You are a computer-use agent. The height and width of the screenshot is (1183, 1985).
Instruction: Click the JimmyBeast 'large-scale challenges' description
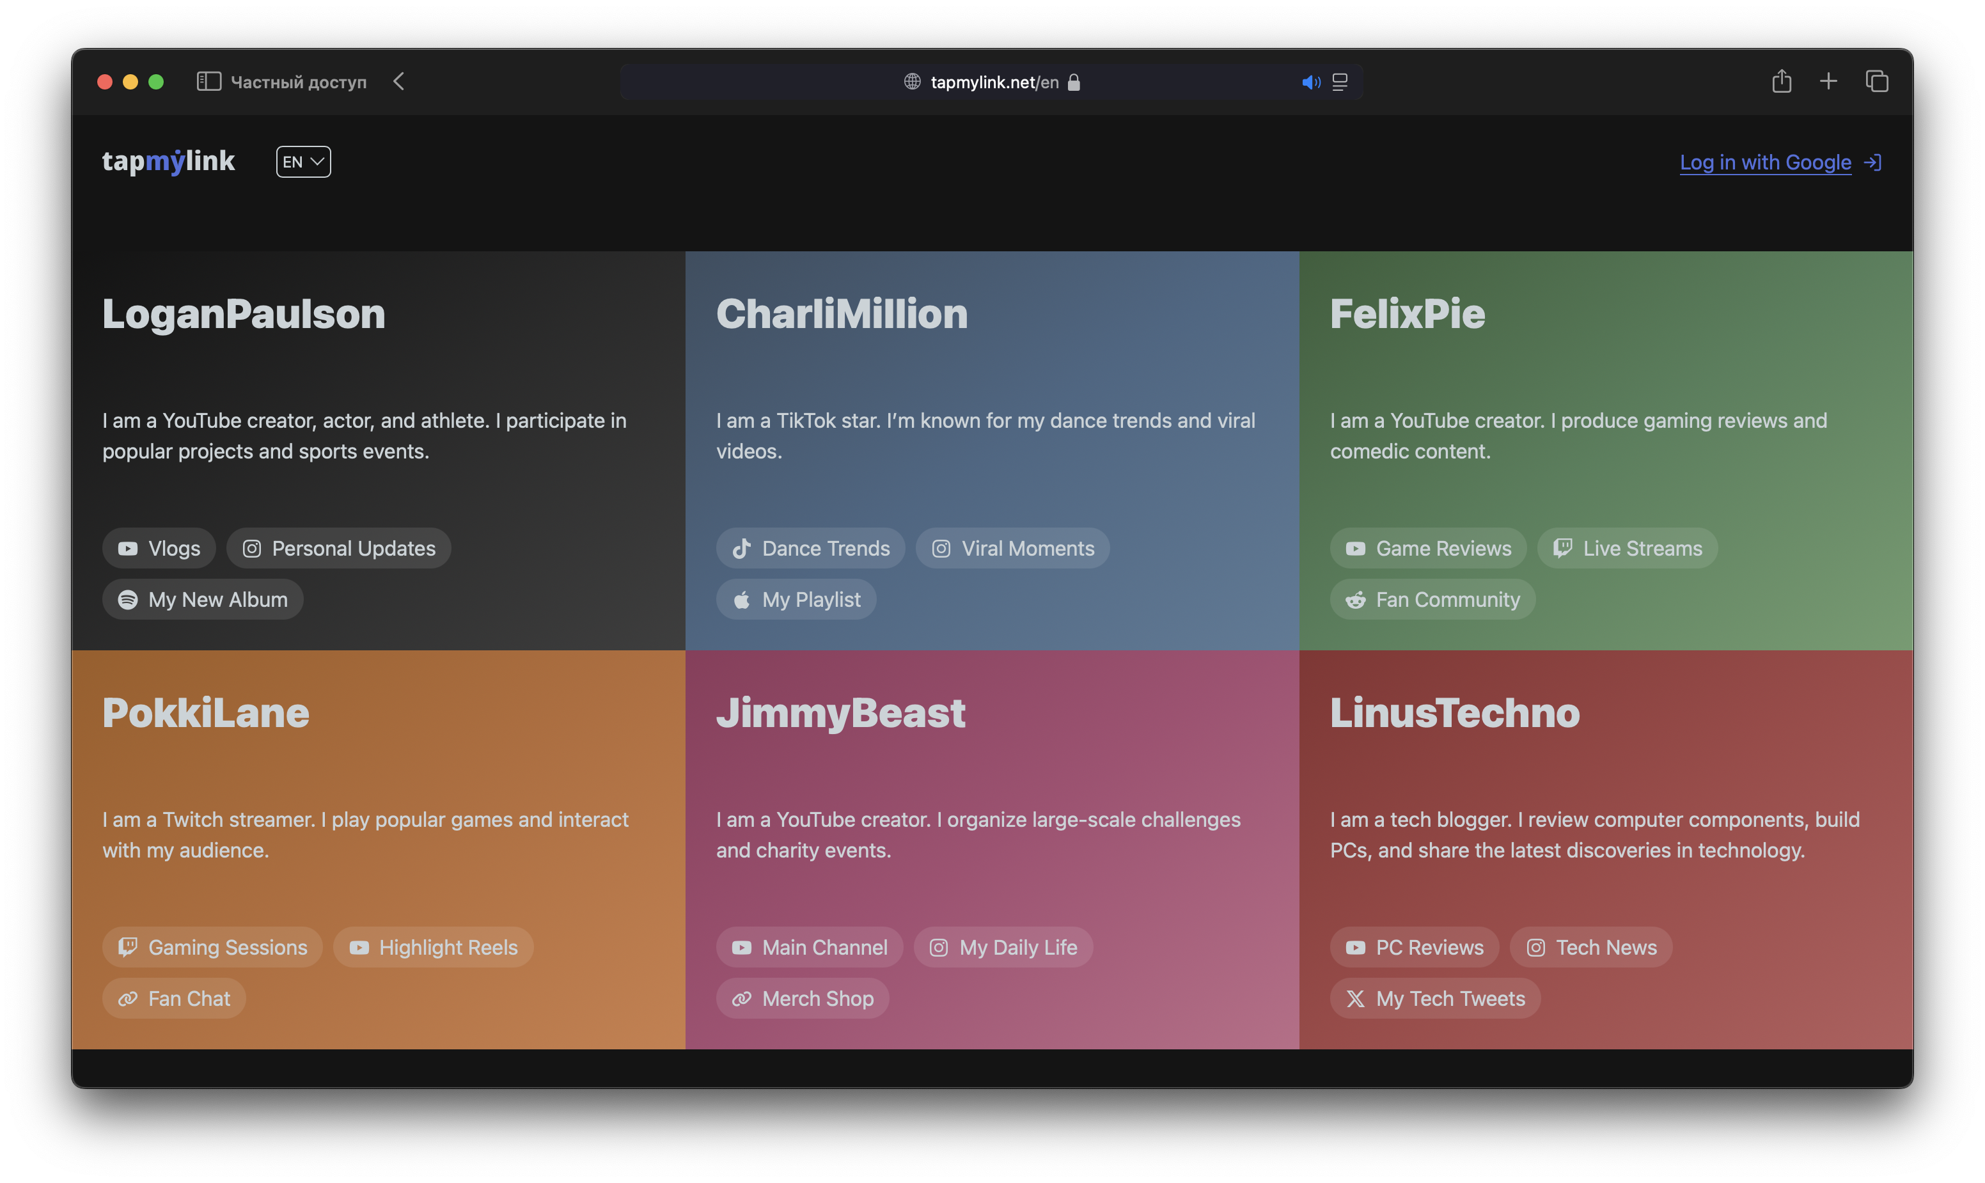pyautogui.click(x=979, y=834)
